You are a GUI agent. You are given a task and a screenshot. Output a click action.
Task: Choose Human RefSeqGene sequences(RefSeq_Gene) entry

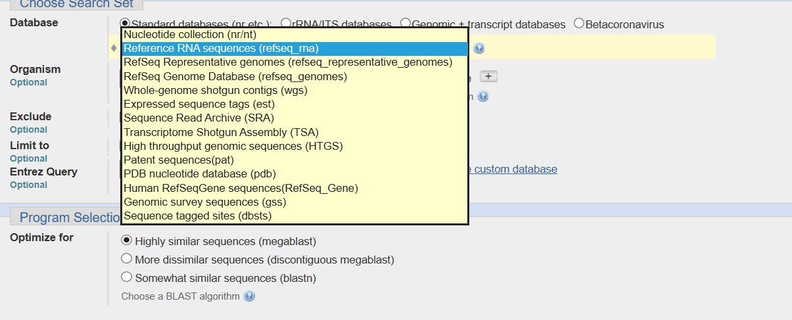[x=241, y=188]
